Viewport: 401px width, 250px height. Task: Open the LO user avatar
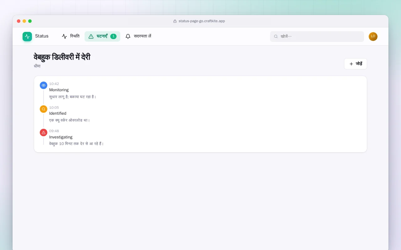(373, 37)
